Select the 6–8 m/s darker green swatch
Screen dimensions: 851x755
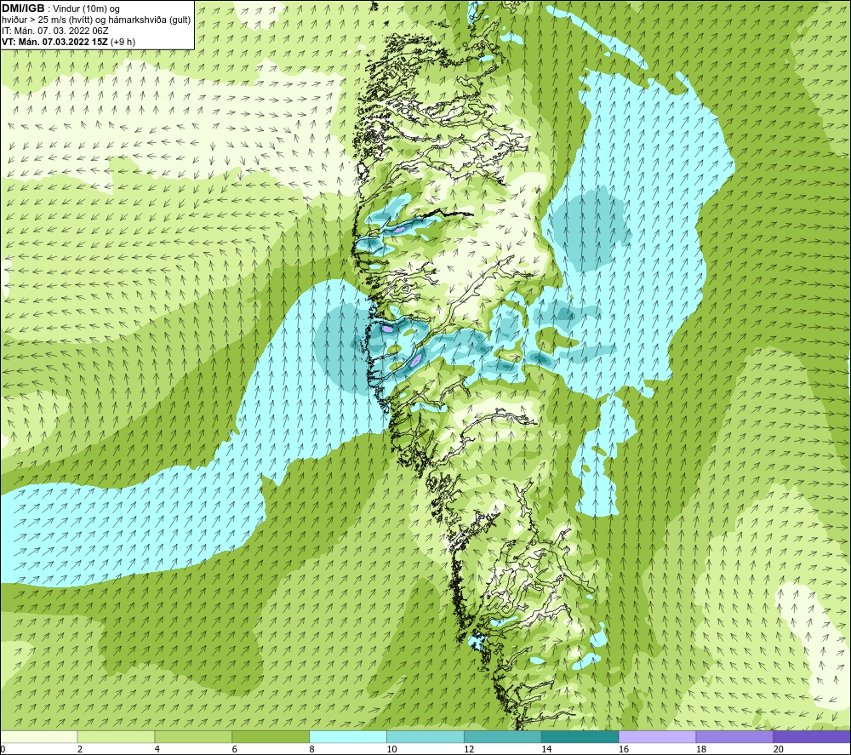pyautogui.click(x=271, y=736)
